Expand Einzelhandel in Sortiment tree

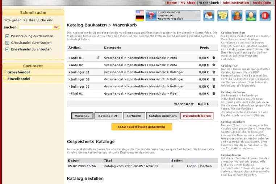click(x=5, y=78)
